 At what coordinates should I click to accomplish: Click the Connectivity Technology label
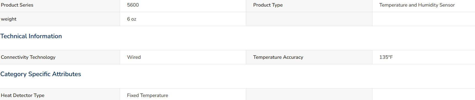pos(28,57)
